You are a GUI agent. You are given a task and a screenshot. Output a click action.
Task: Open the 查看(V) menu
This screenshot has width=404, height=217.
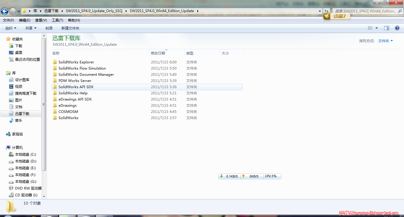41,20
